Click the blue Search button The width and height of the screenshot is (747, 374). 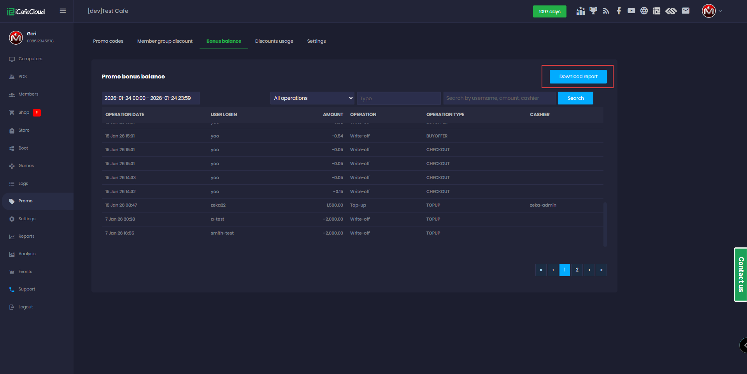(575, 98)
